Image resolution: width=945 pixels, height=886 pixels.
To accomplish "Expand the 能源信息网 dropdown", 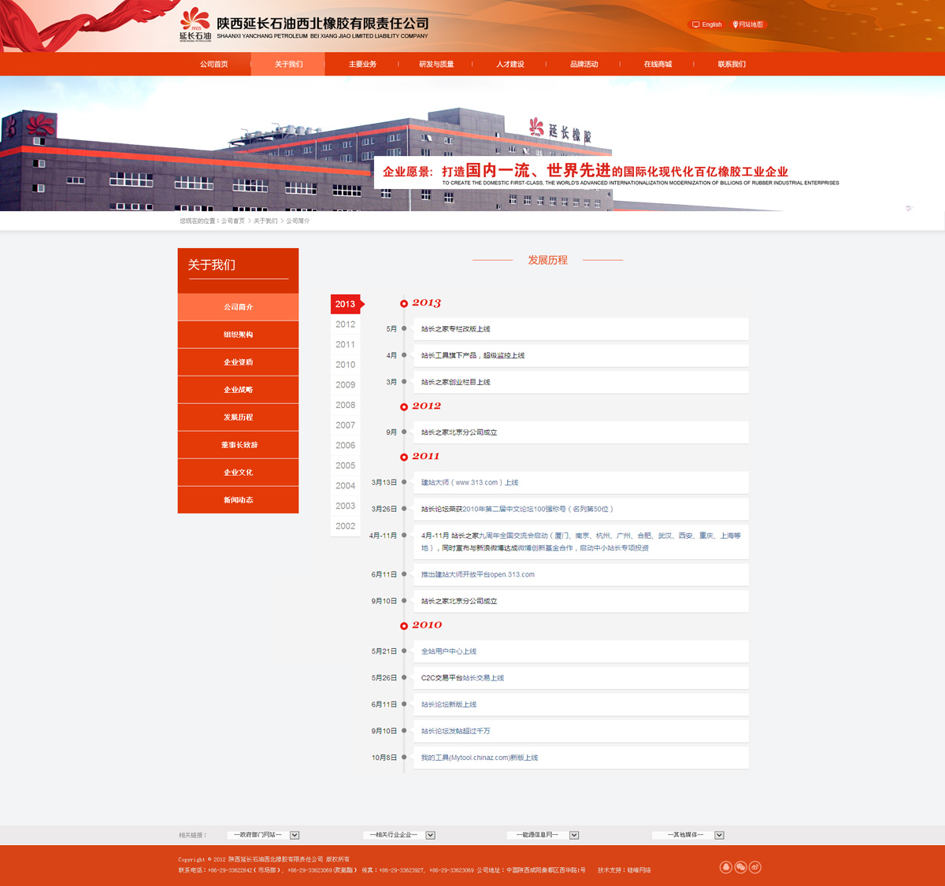I will point(574,835).
